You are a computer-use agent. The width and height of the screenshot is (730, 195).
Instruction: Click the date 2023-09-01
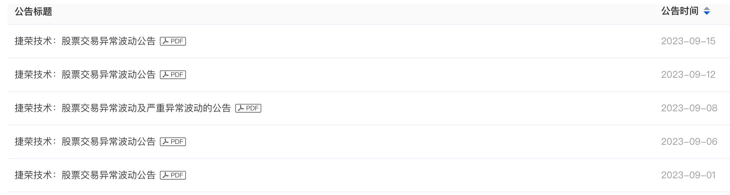click(688, 175)
